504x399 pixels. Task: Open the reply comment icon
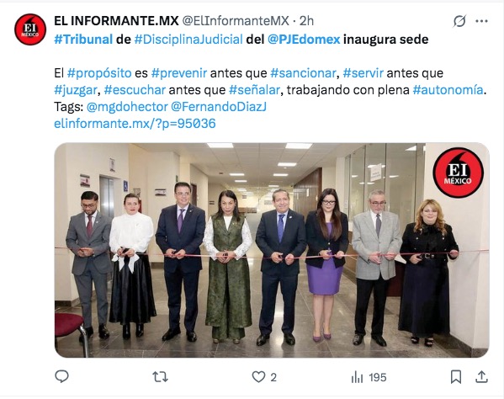(61, 376)
